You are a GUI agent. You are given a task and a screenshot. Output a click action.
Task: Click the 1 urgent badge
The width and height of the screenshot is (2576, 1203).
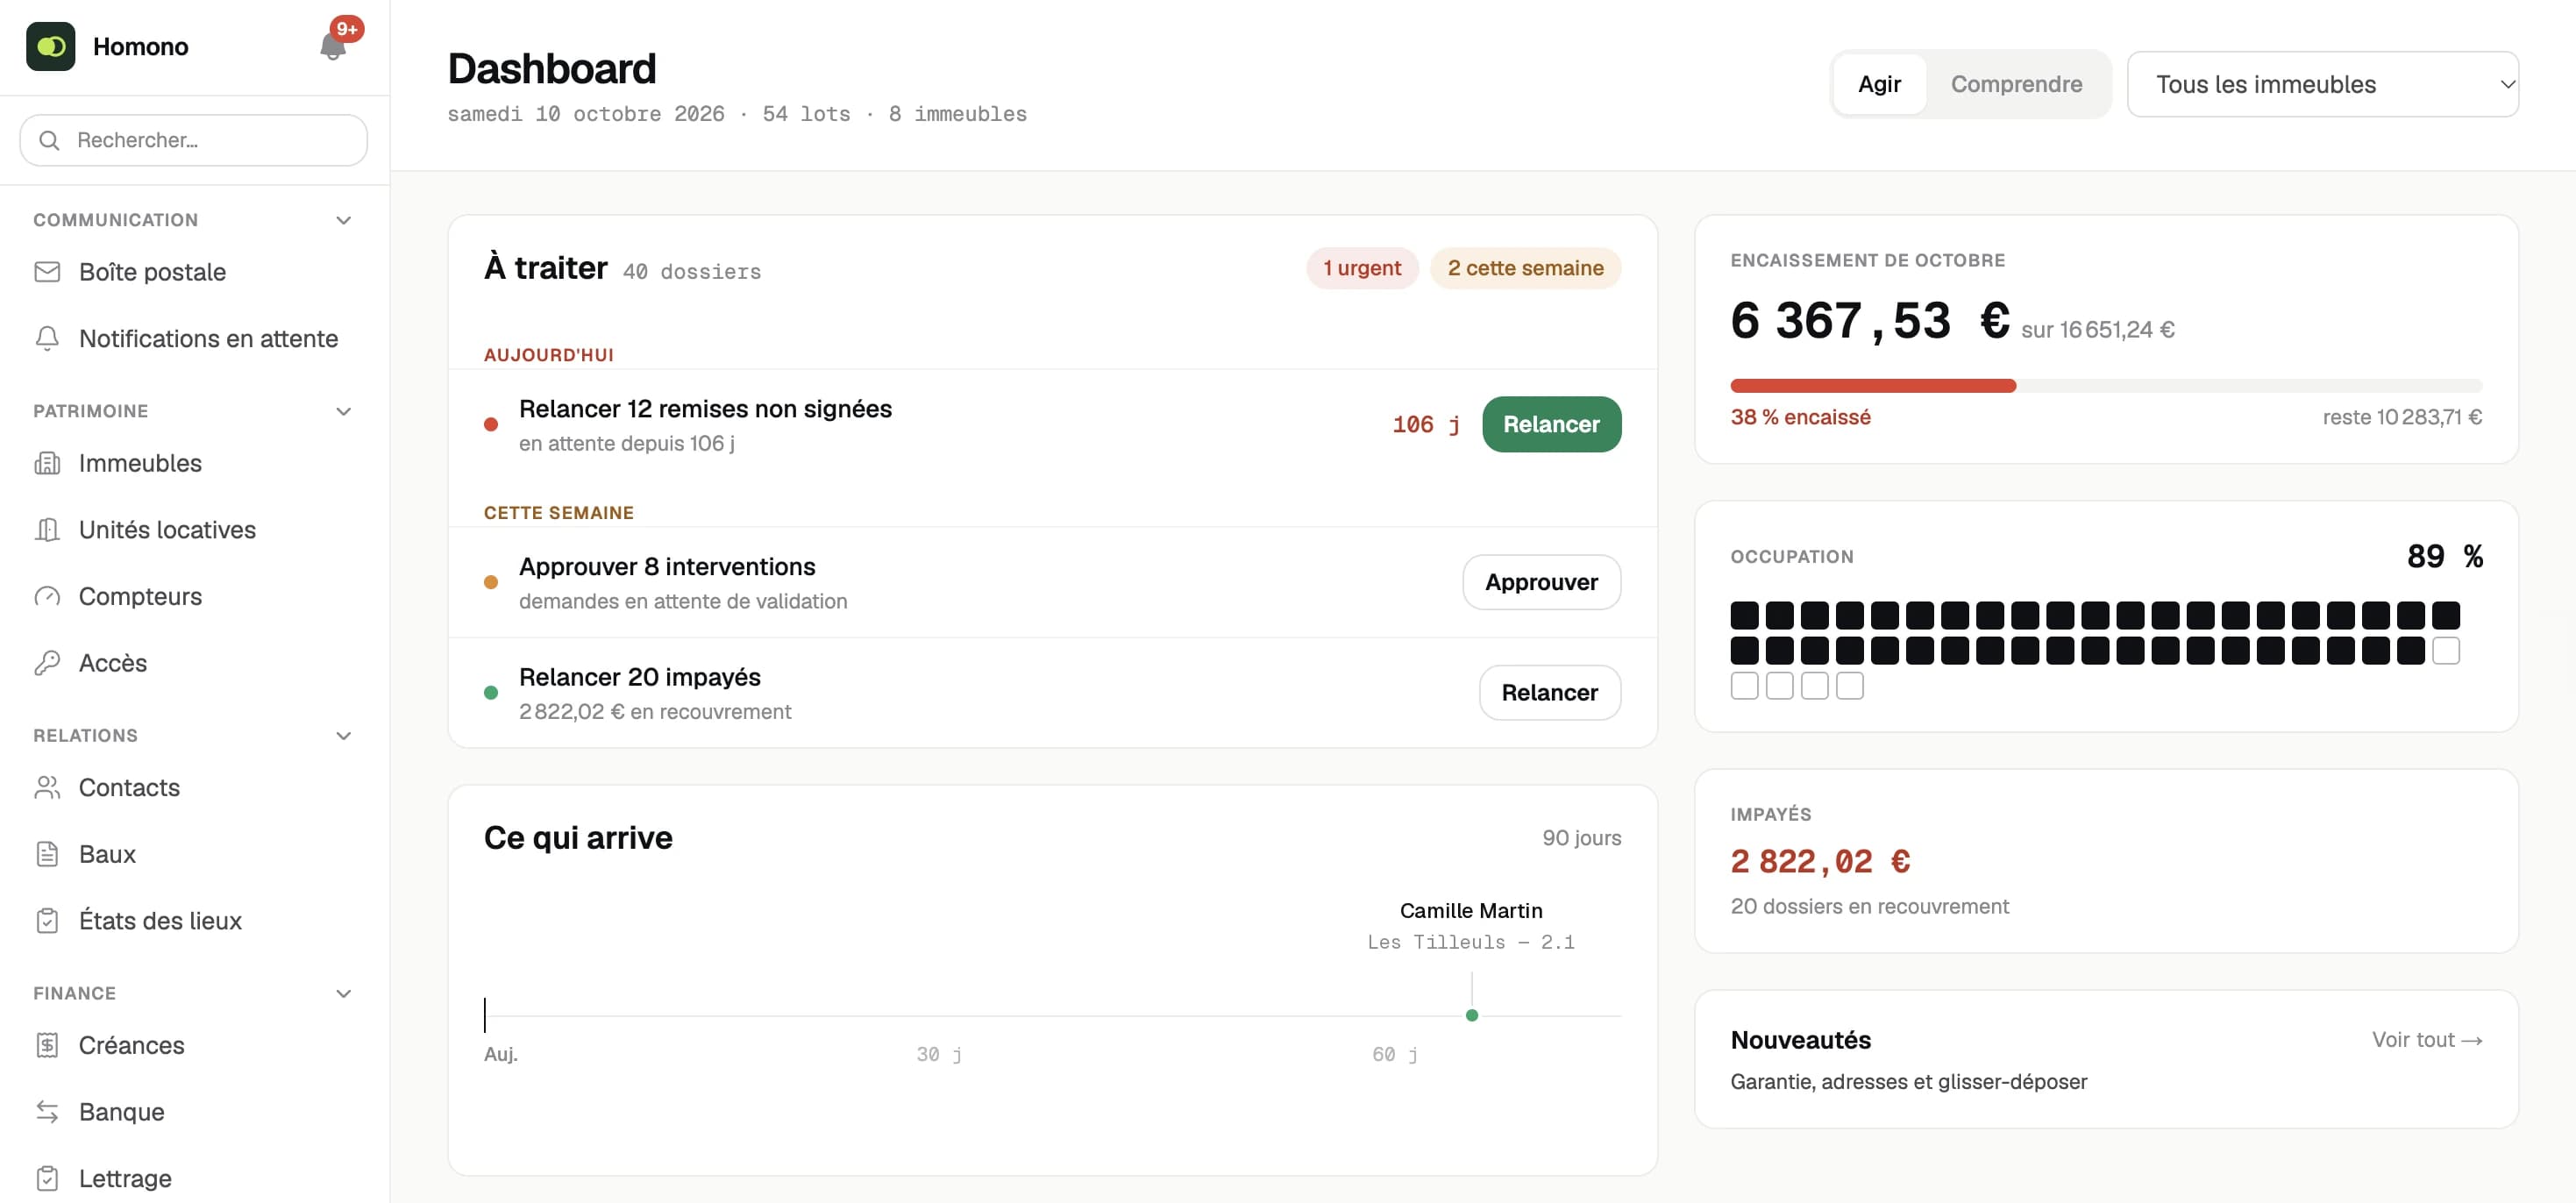tap(1362, 268)
